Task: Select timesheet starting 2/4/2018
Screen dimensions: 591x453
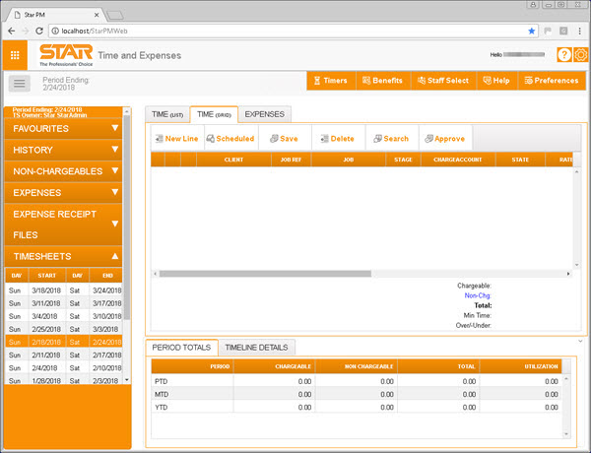Action: click(x=64, y=368)
